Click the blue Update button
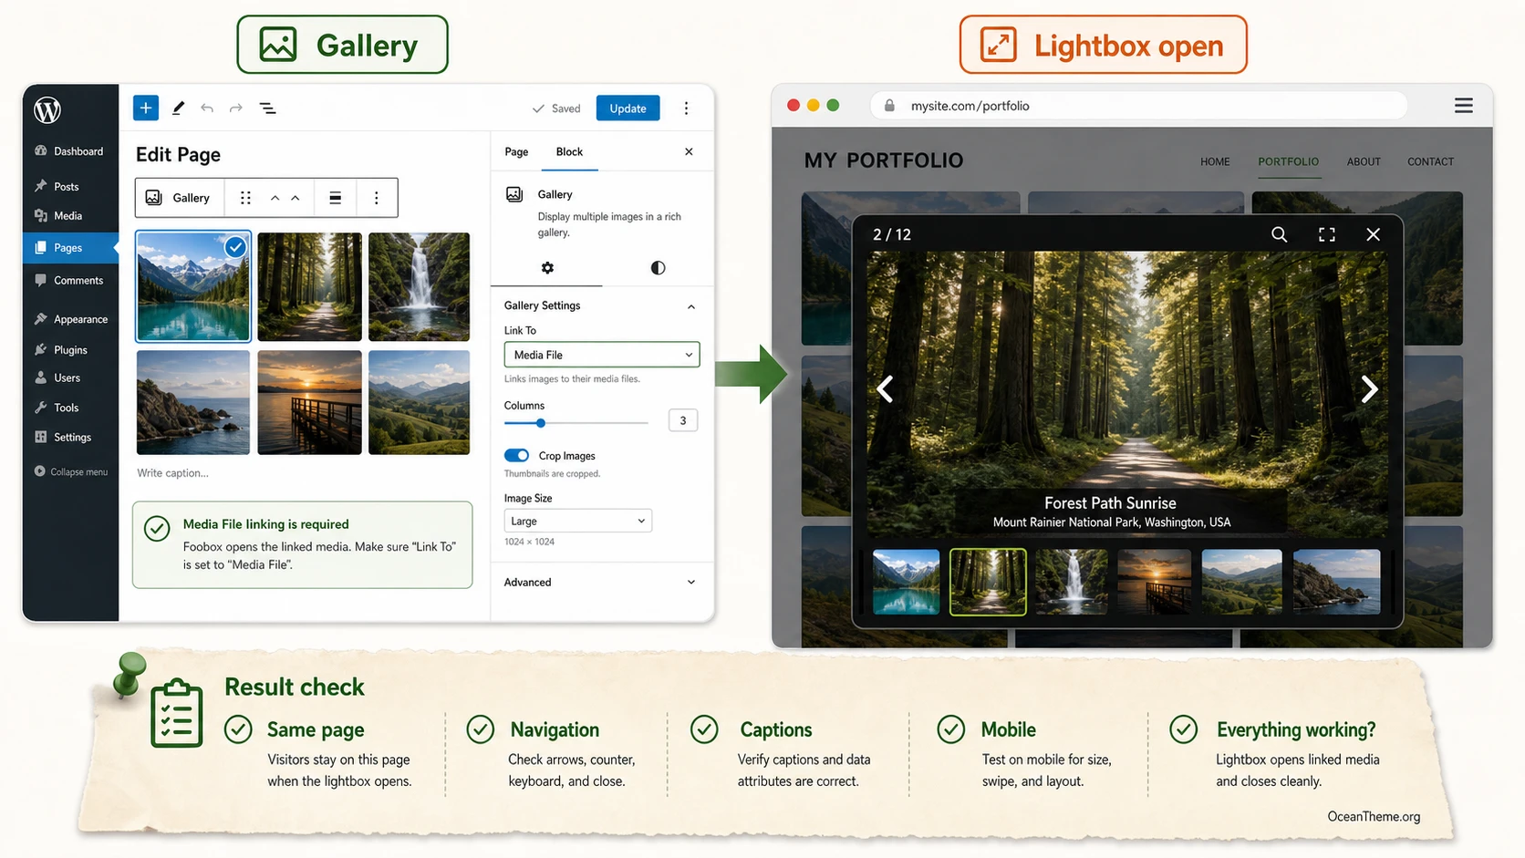Image resolution: width=1525 pixels, height=858 pixels. 628,108
